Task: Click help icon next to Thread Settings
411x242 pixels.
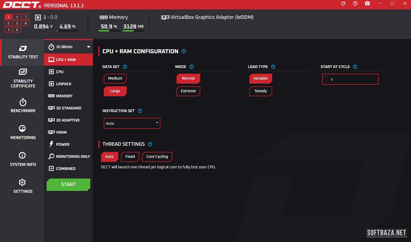Action: click(x=150, y=144)
